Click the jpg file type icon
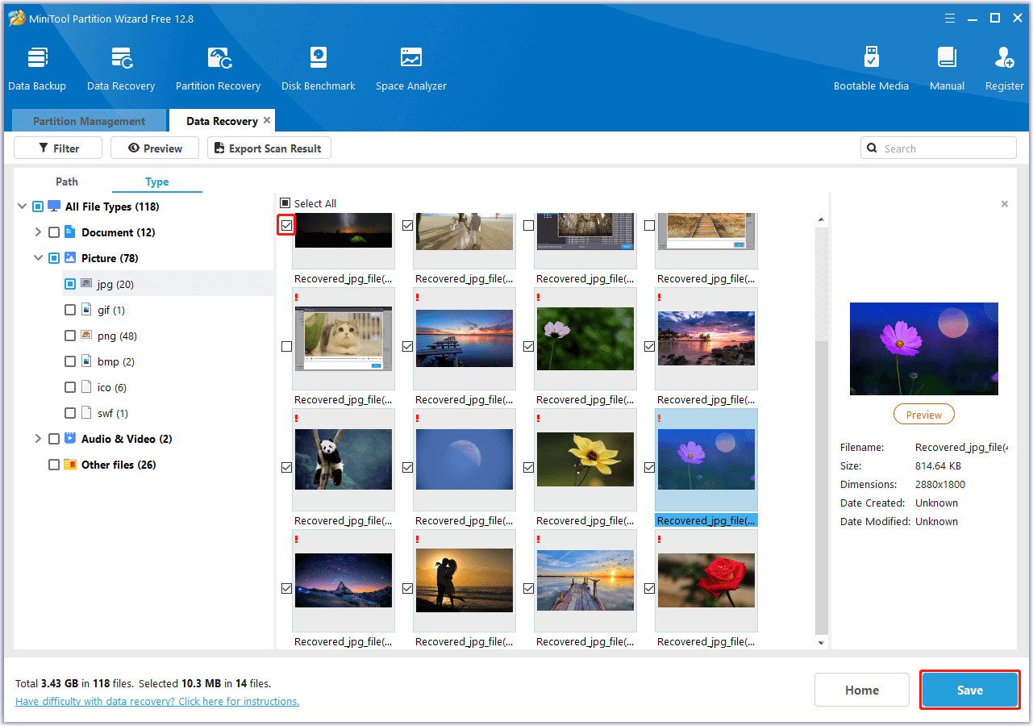Image resolution: width=1033 pixels, height=726 pixels. tap(86, 284)
